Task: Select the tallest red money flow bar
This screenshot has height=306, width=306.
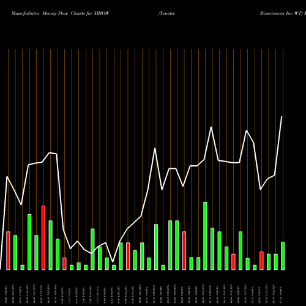Action: [x=43, y=238]
